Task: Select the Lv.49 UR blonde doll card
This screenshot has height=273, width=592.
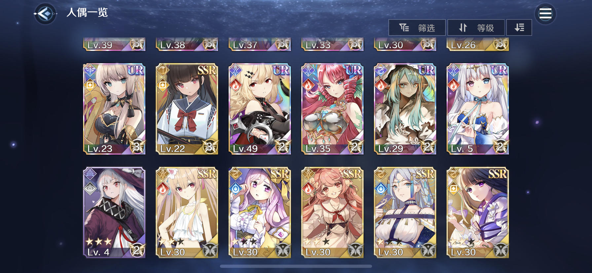Action: tap(260, 109)
